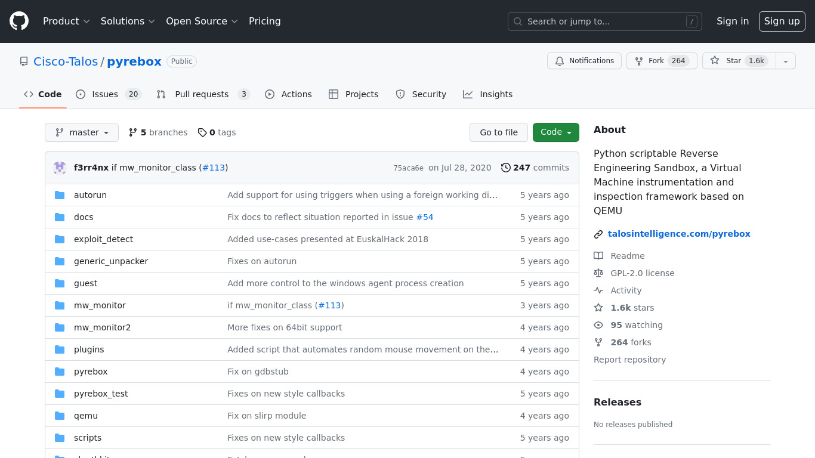Click the star icon next to 1.6k stars
Viewport: 815px width, 458px height.
[598, 308]
